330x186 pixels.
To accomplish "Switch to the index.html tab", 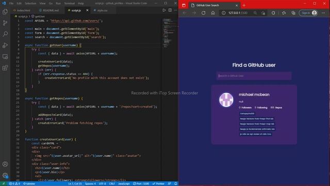I will [23, 10].
